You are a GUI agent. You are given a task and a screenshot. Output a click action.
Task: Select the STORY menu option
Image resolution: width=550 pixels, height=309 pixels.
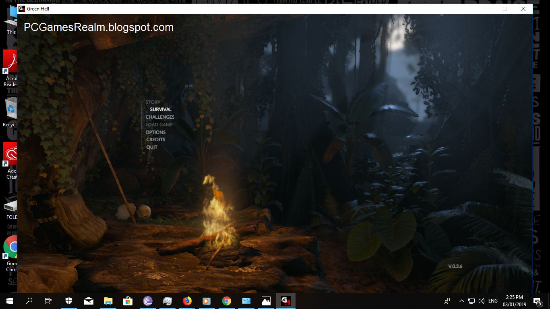tap(153, 102)
